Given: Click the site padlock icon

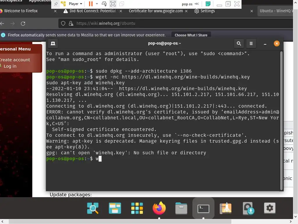Looking at the screenshot, I should (71, 23).
